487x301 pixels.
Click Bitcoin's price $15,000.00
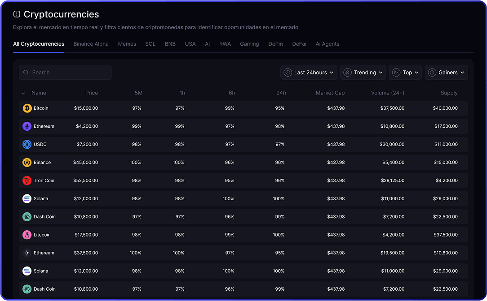pos(86,108)
